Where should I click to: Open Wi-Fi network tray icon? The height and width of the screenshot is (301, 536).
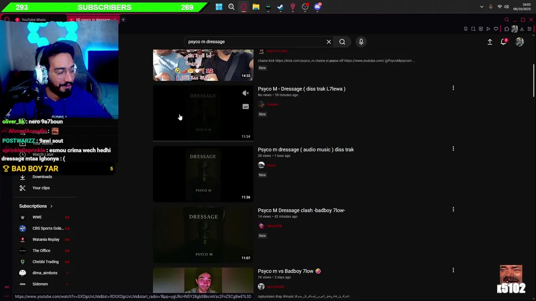pyautogui.click(x=500, y=7)
